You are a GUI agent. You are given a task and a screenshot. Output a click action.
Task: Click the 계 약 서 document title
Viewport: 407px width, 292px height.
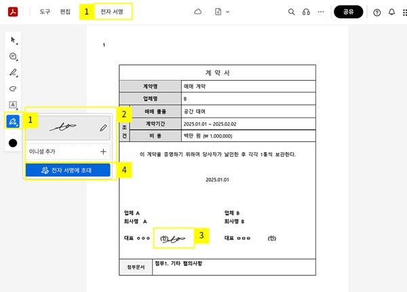[x=218, y=73]
